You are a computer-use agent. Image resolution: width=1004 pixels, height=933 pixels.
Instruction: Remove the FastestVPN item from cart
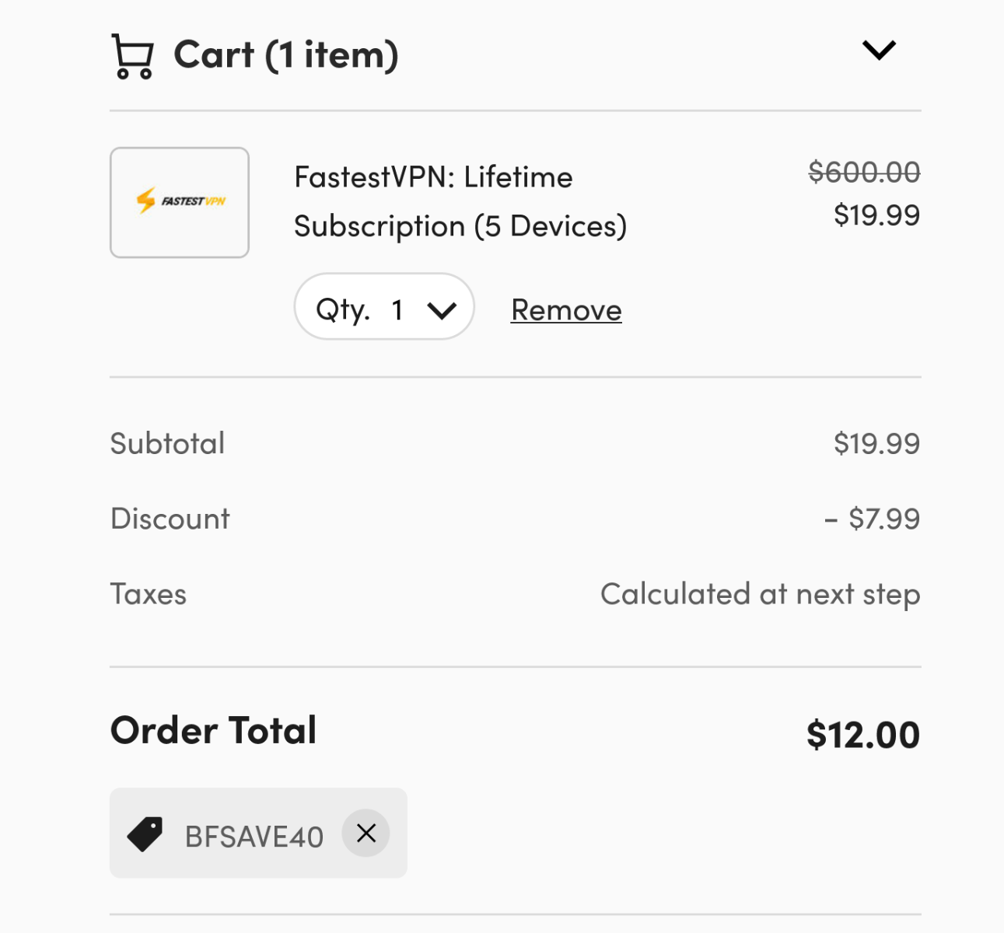[566, 309]
